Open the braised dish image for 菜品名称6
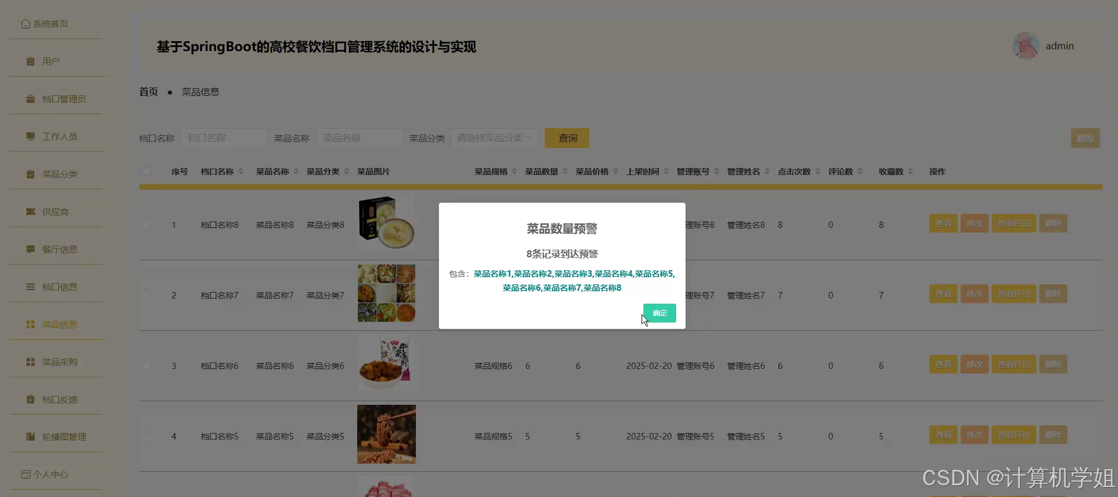 386,364
